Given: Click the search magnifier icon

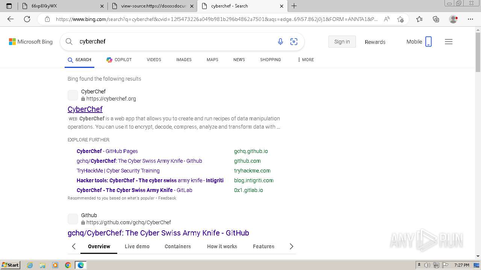Looking at the screenshot, I should pos(69,42).
